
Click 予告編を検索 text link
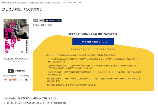tap(20, 71)
